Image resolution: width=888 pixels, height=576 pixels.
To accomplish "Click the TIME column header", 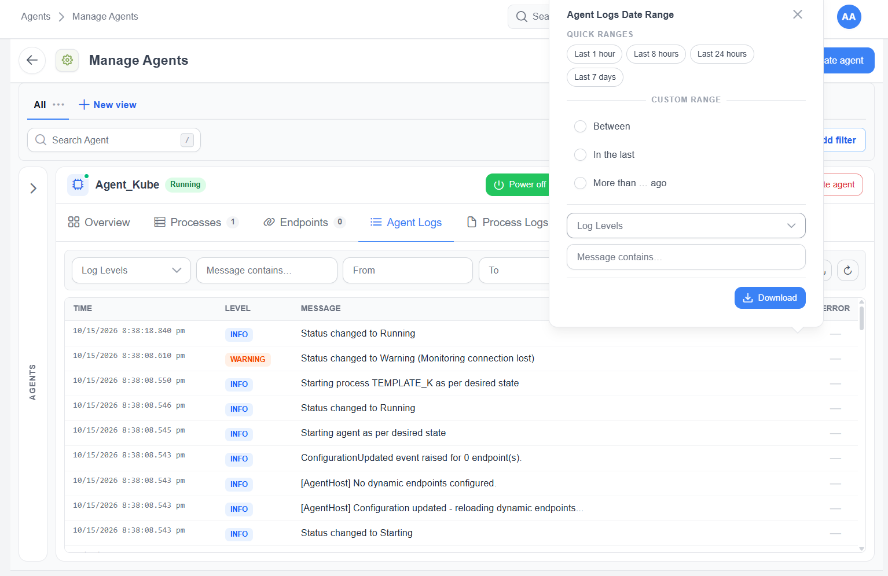I will [x=83, y=309].
